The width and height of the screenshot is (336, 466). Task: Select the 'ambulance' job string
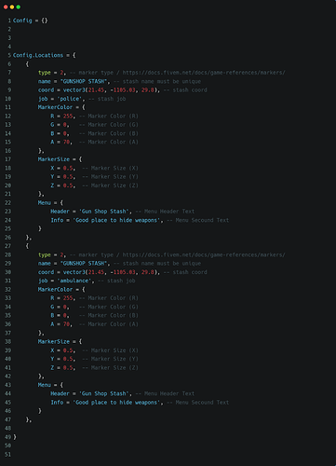(75, 281)
